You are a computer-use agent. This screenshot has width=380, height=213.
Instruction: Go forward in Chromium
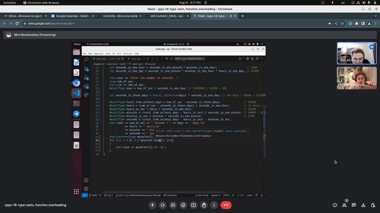11,24
